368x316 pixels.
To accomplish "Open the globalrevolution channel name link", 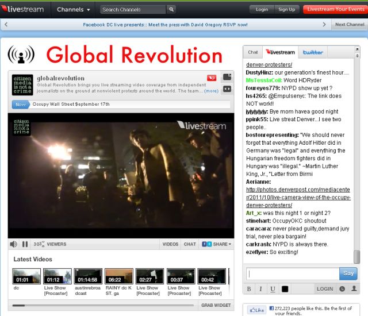I will (x=60, y=78).
